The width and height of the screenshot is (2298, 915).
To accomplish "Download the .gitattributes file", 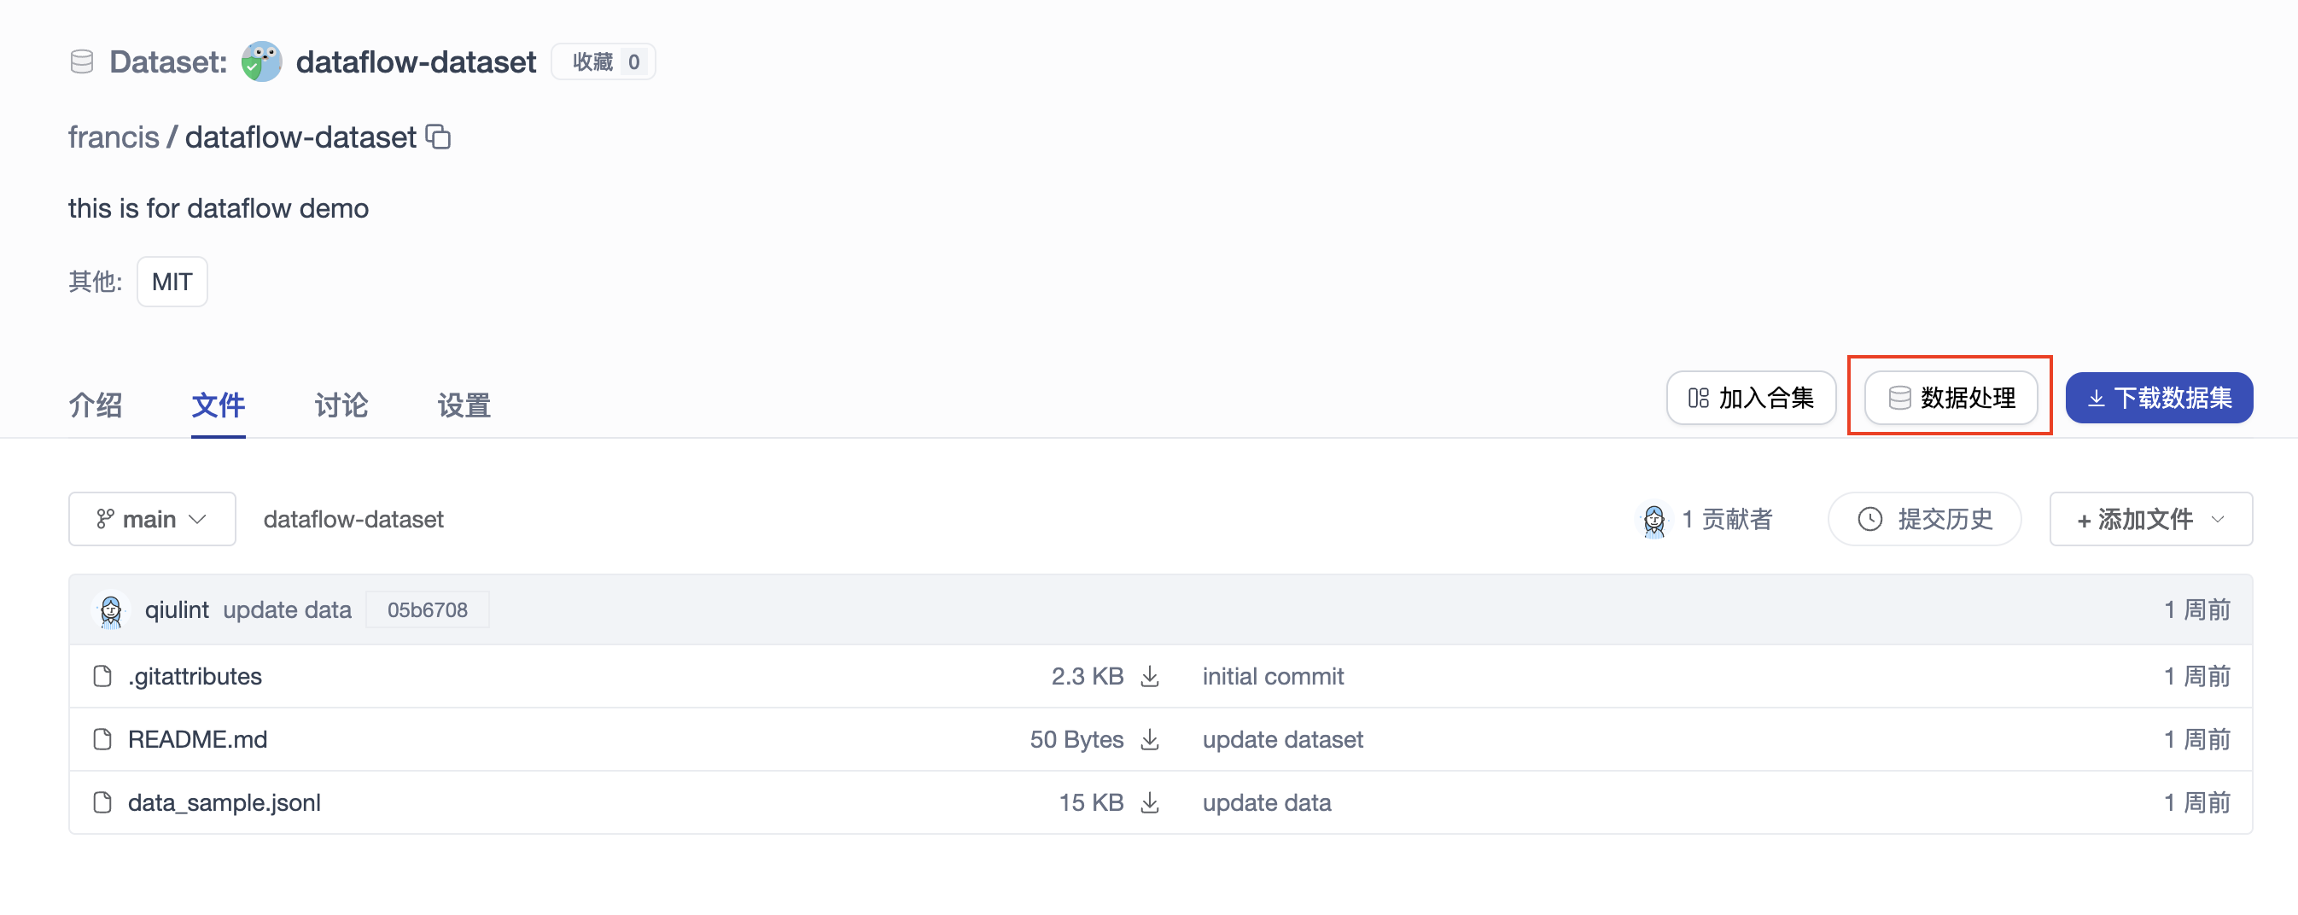I will click(1150, 677).
